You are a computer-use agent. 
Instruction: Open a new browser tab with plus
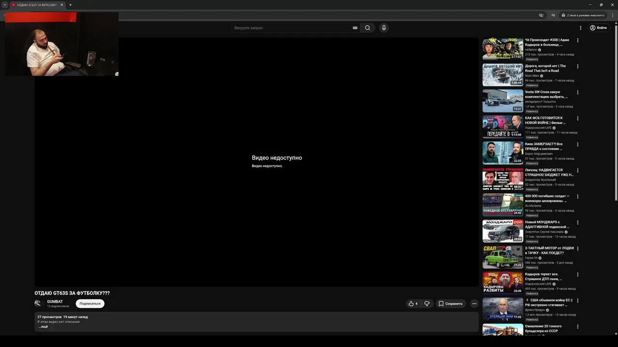pyautogui.click(x=70, y=5)
